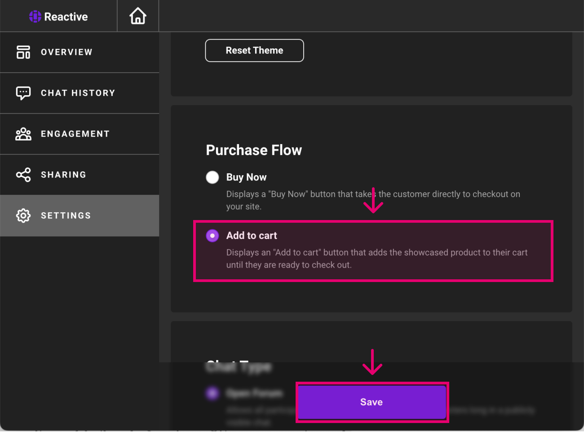The height and width of the screenshot is (432, 584).
Task: Click the "Add to cart" option label text
Action: 252,236
